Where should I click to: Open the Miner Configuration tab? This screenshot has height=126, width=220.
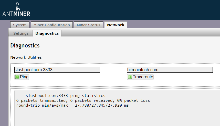point(52,25)
